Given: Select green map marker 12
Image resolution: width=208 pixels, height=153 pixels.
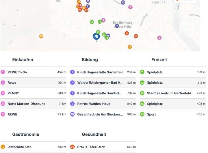Looking at the screenshot, I should (104, 35).
